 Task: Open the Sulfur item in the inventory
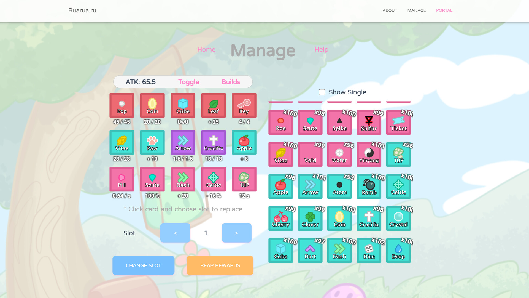tap(369, 122)
